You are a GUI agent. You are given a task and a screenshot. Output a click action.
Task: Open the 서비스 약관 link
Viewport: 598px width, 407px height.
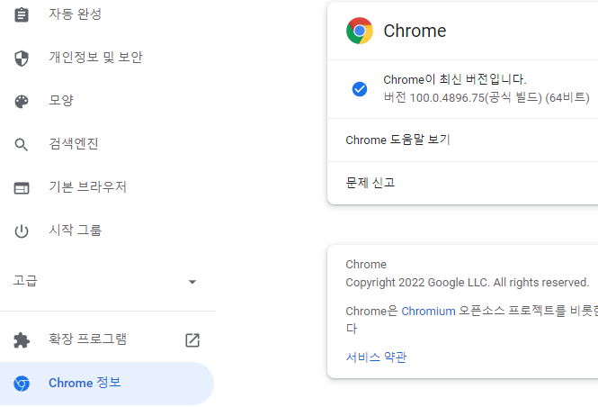[376, 357]
